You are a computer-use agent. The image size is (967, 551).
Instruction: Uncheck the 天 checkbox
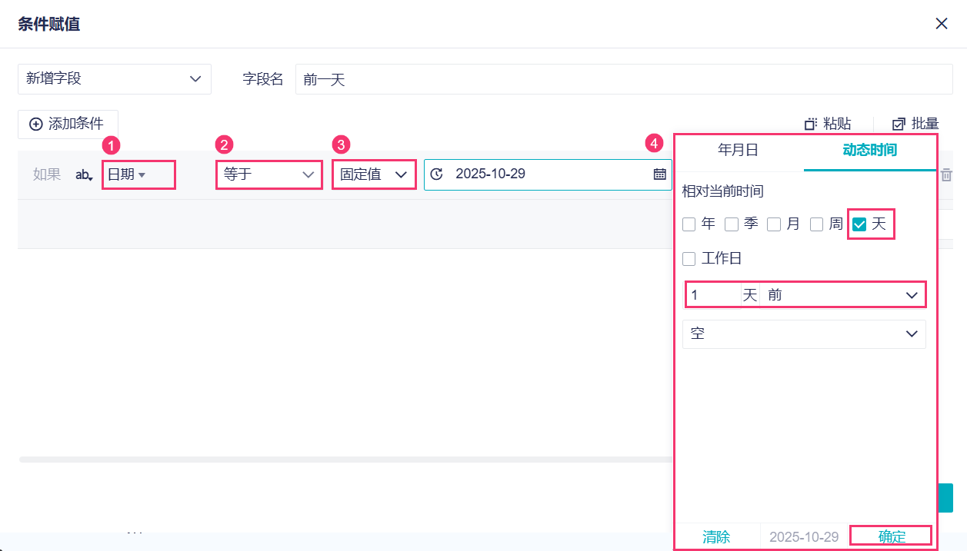[860, 224]
